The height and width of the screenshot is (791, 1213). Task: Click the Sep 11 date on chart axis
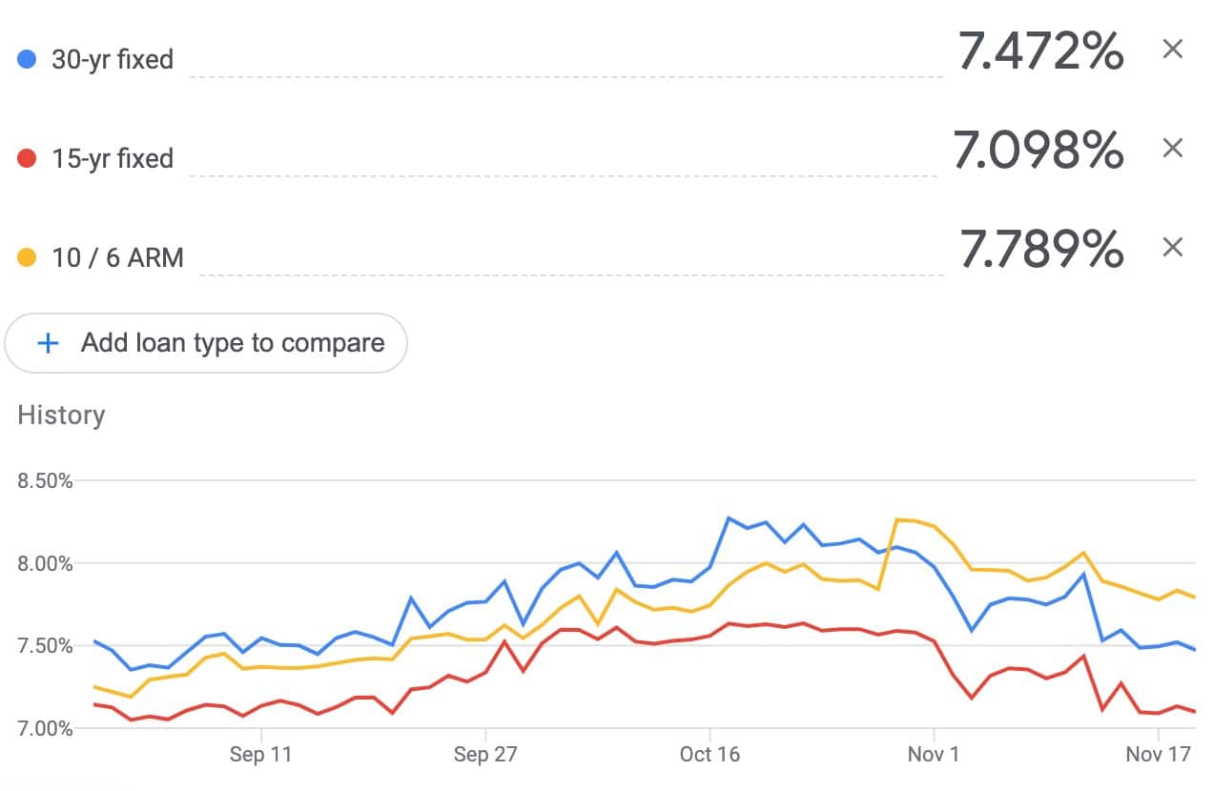pos(260,755)
